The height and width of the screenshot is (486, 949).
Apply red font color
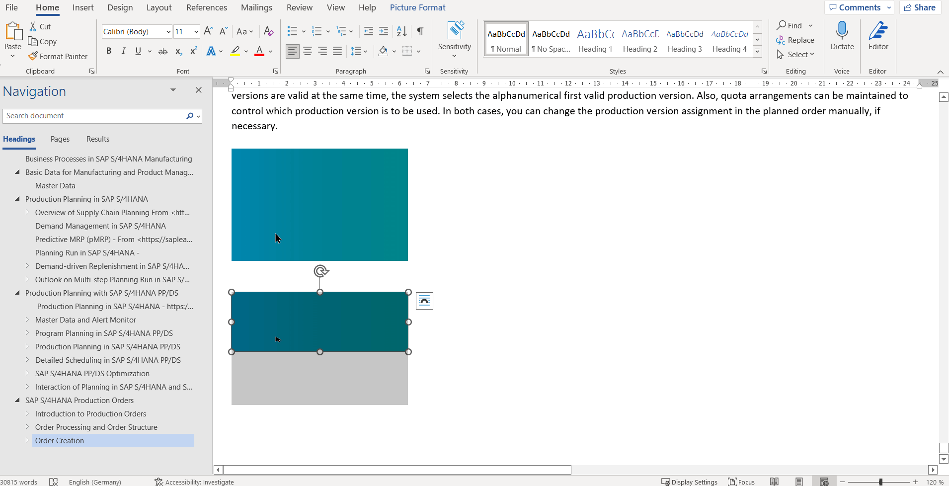coord(259,51)
